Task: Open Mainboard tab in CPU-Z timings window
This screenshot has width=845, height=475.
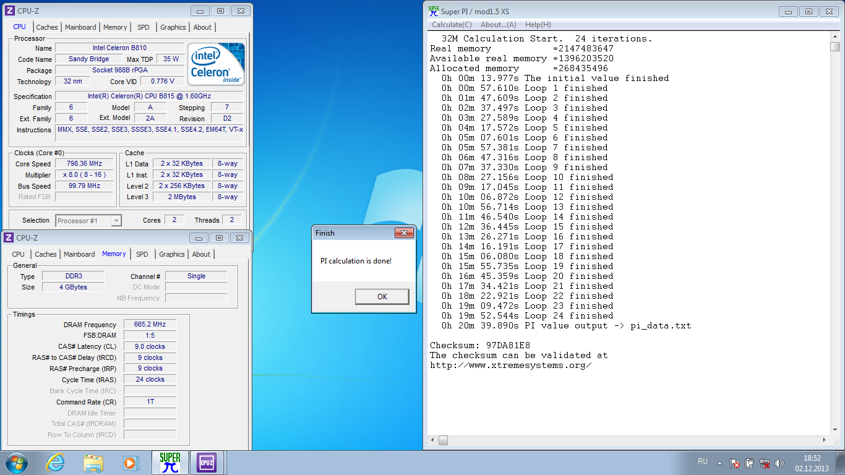Action: 79,254
